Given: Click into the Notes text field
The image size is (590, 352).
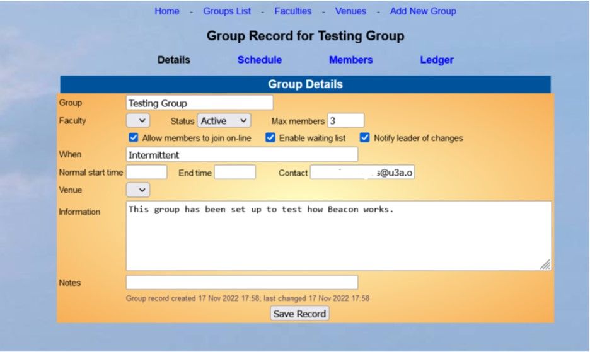Looking at the screenshot, I should tap(241, 283).
